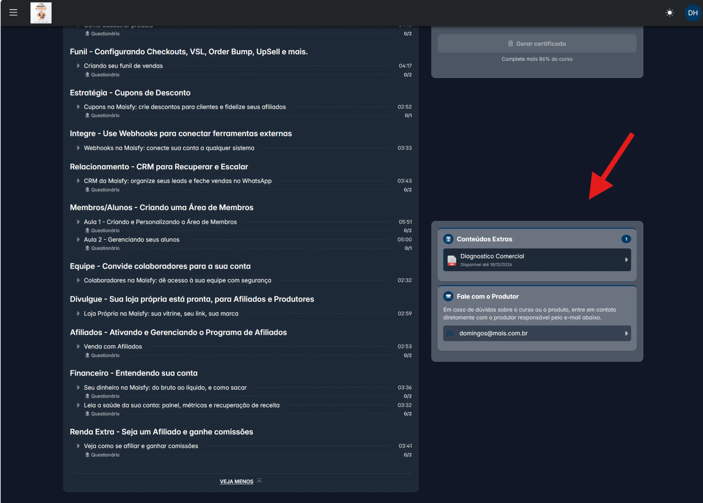Click Questionário icon under Aula 1

[87, 230]
